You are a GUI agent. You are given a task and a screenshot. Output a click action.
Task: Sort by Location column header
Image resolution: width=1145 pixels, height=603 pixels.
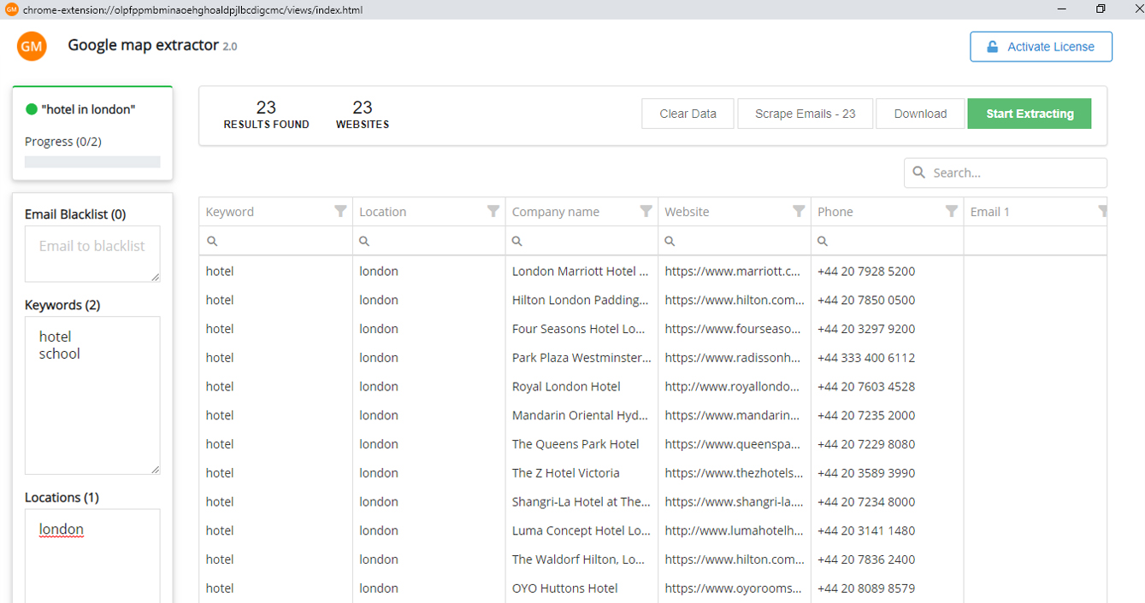[382, 212]
